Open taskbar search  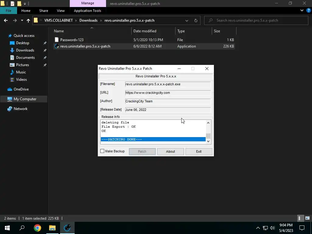(22, 228)
